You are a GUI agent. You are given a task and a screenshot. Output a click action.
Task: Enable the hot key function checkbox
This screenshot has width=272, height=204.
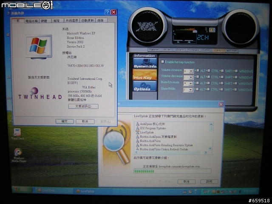(163, 62)
